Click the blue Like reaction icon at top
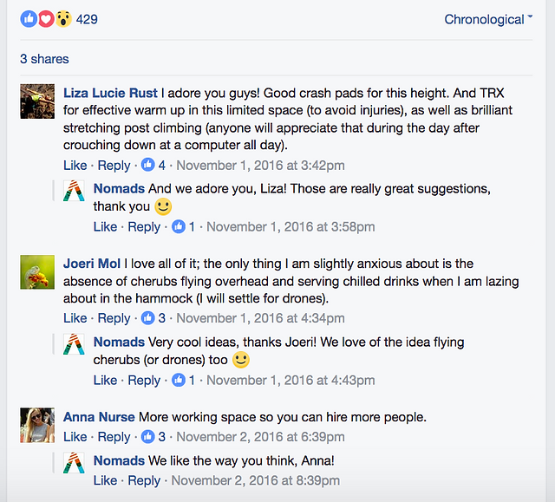555x502 pixels. click(x=29, y=19)
